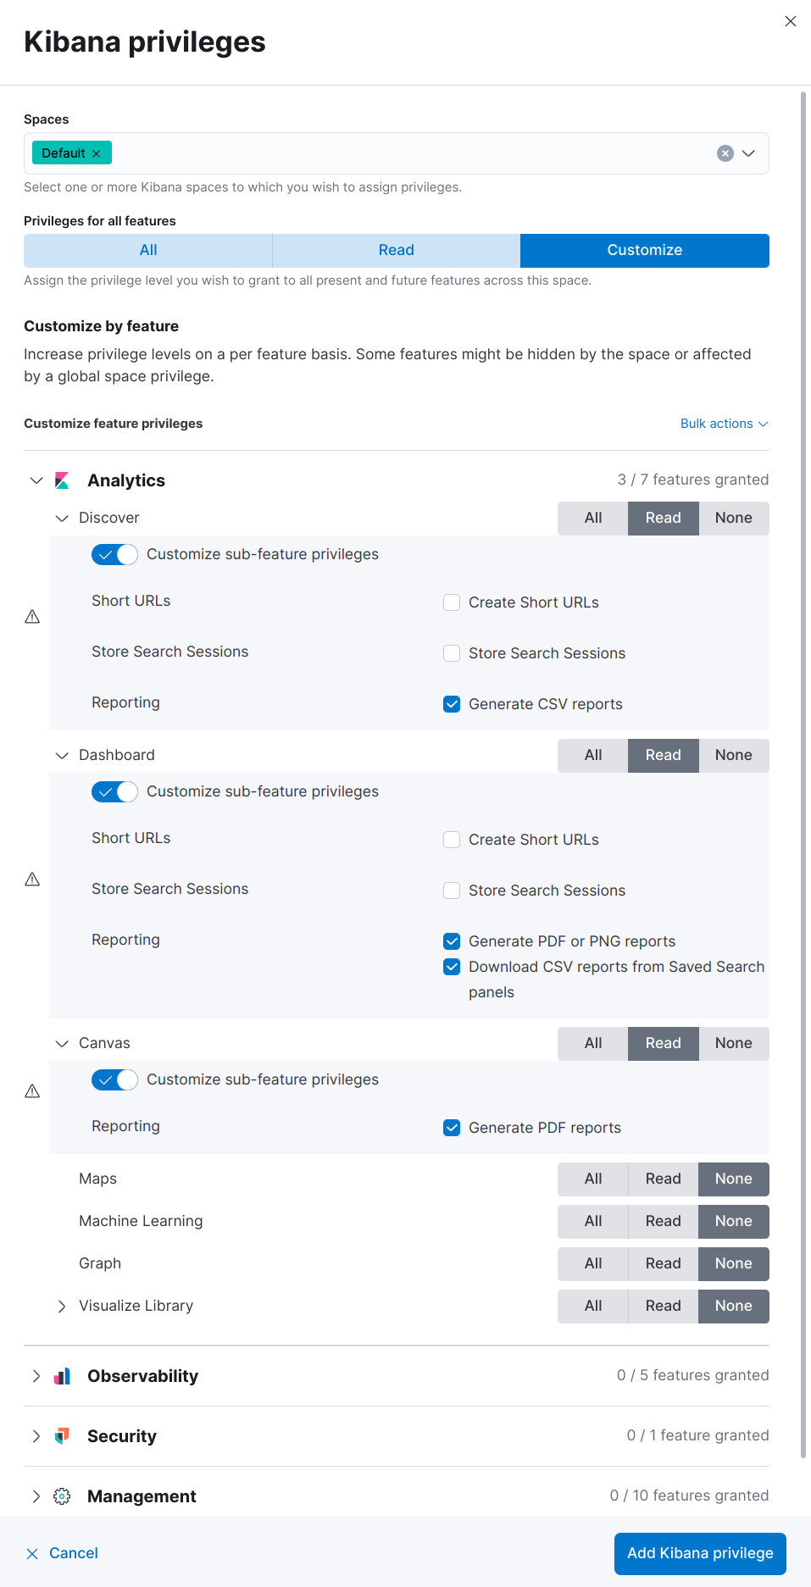Disable Discover's Customize sub-feature privileges switch
Image resolution: width=811 pixels, height=1587 pixels.
pos(114,555)
